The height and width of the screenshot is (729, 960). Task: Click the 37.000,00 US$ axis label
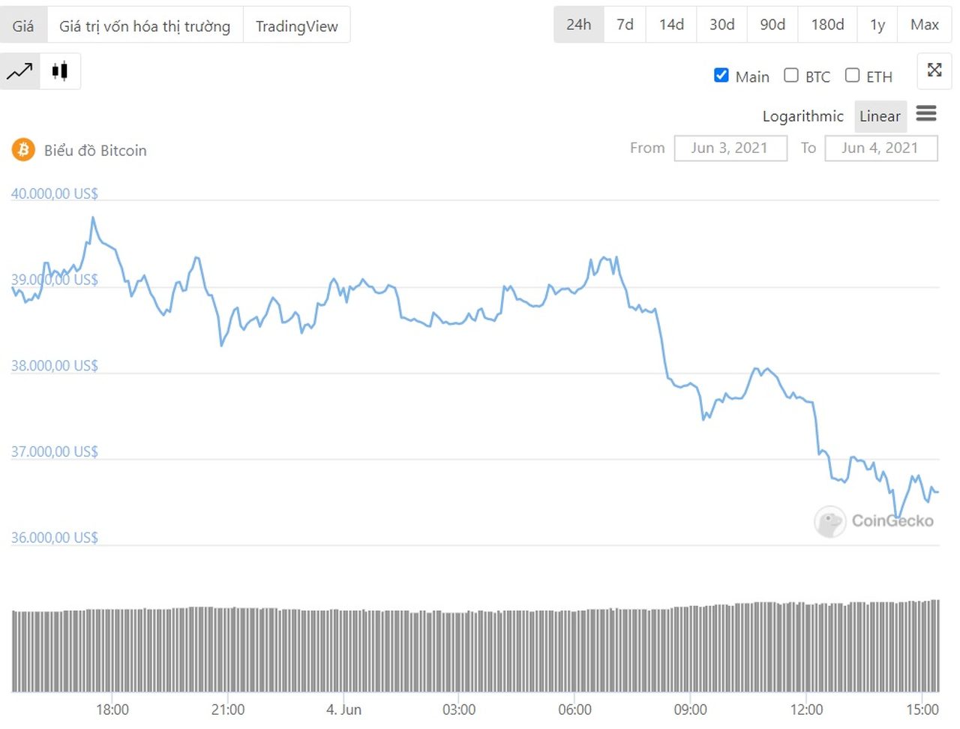pos(54,451)
